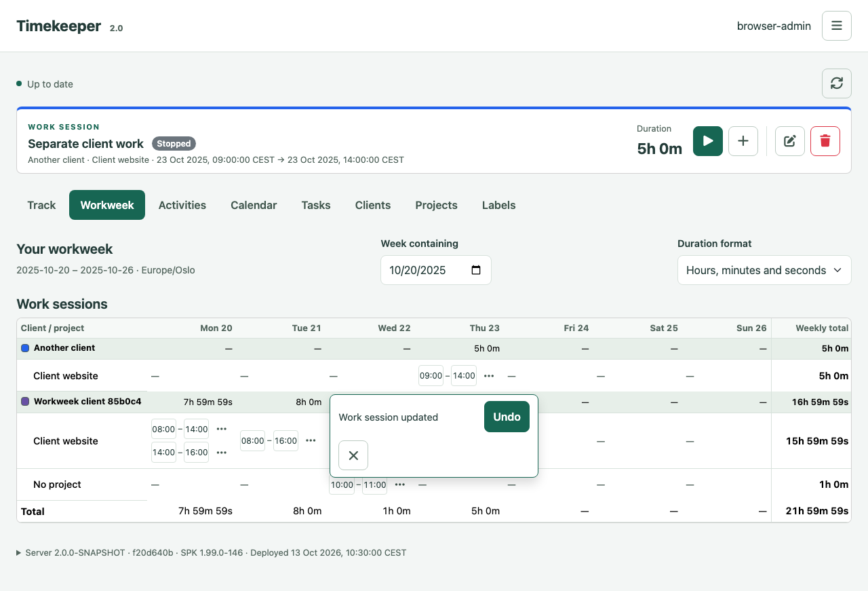Edit the Separate client work session
The width and height of the screenshot is (868, 591).
(790, 141)
